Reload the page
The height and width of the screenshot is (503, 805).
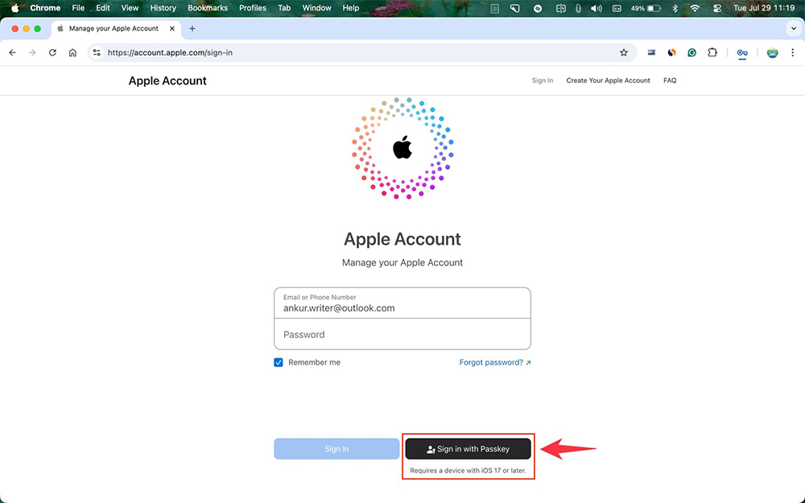tap(52, 52)
